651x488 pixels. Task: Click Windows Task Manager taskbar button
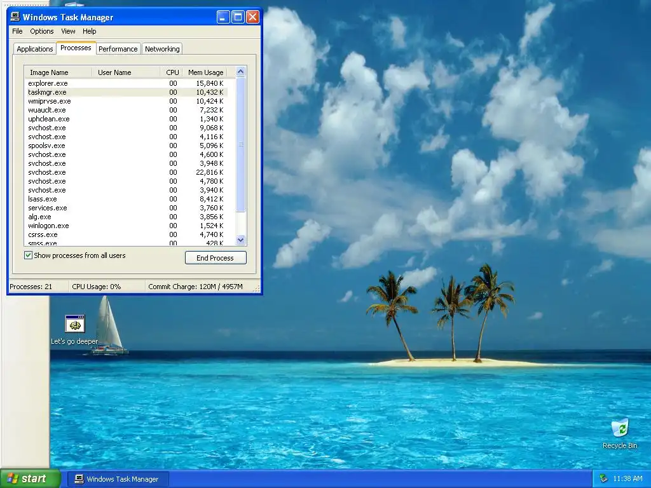(118, 479)
